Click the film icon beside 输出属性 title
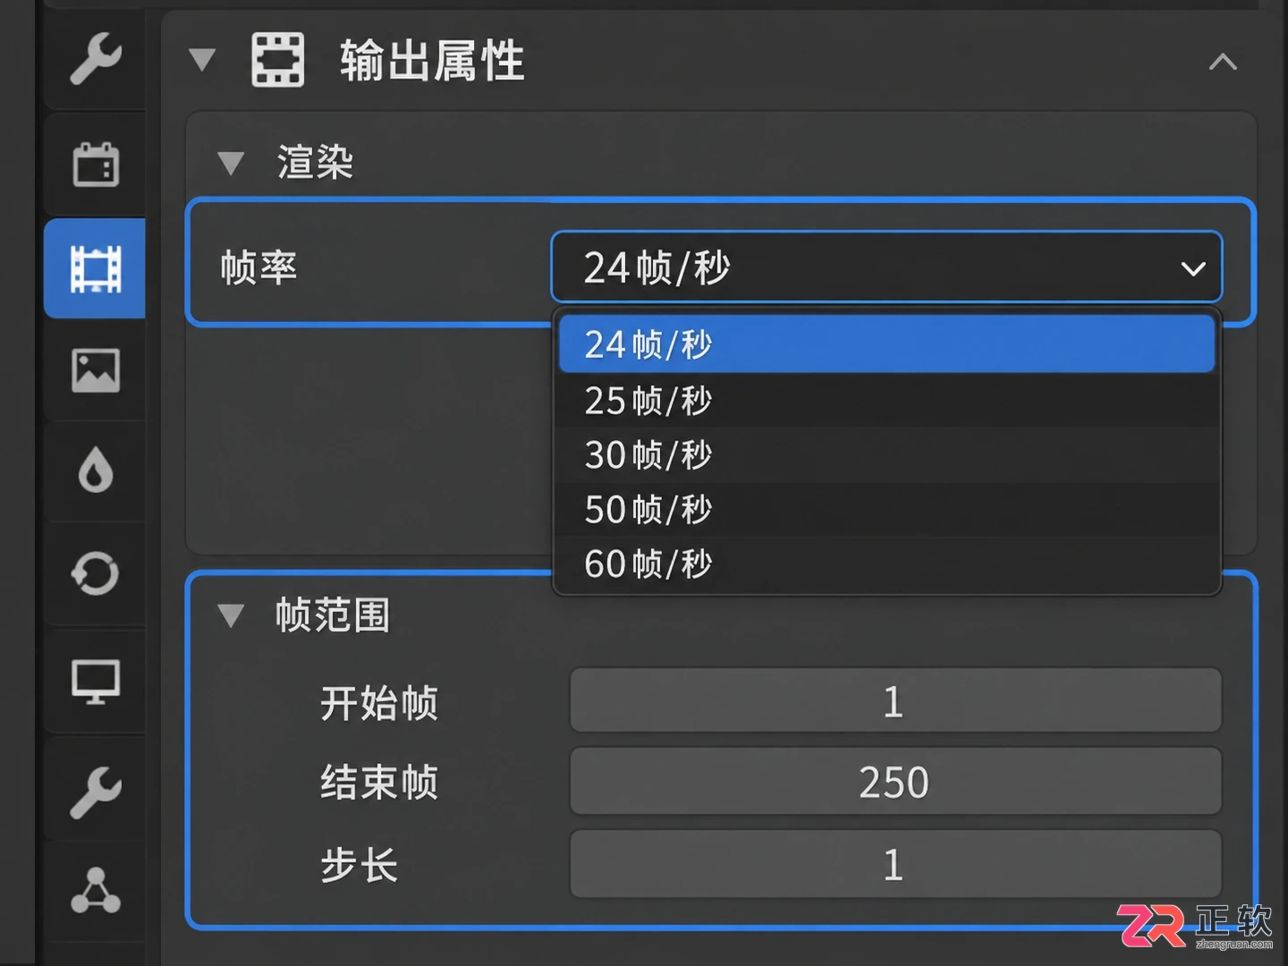The width and height of the screenshot is (1288, 966). [277, 60]
